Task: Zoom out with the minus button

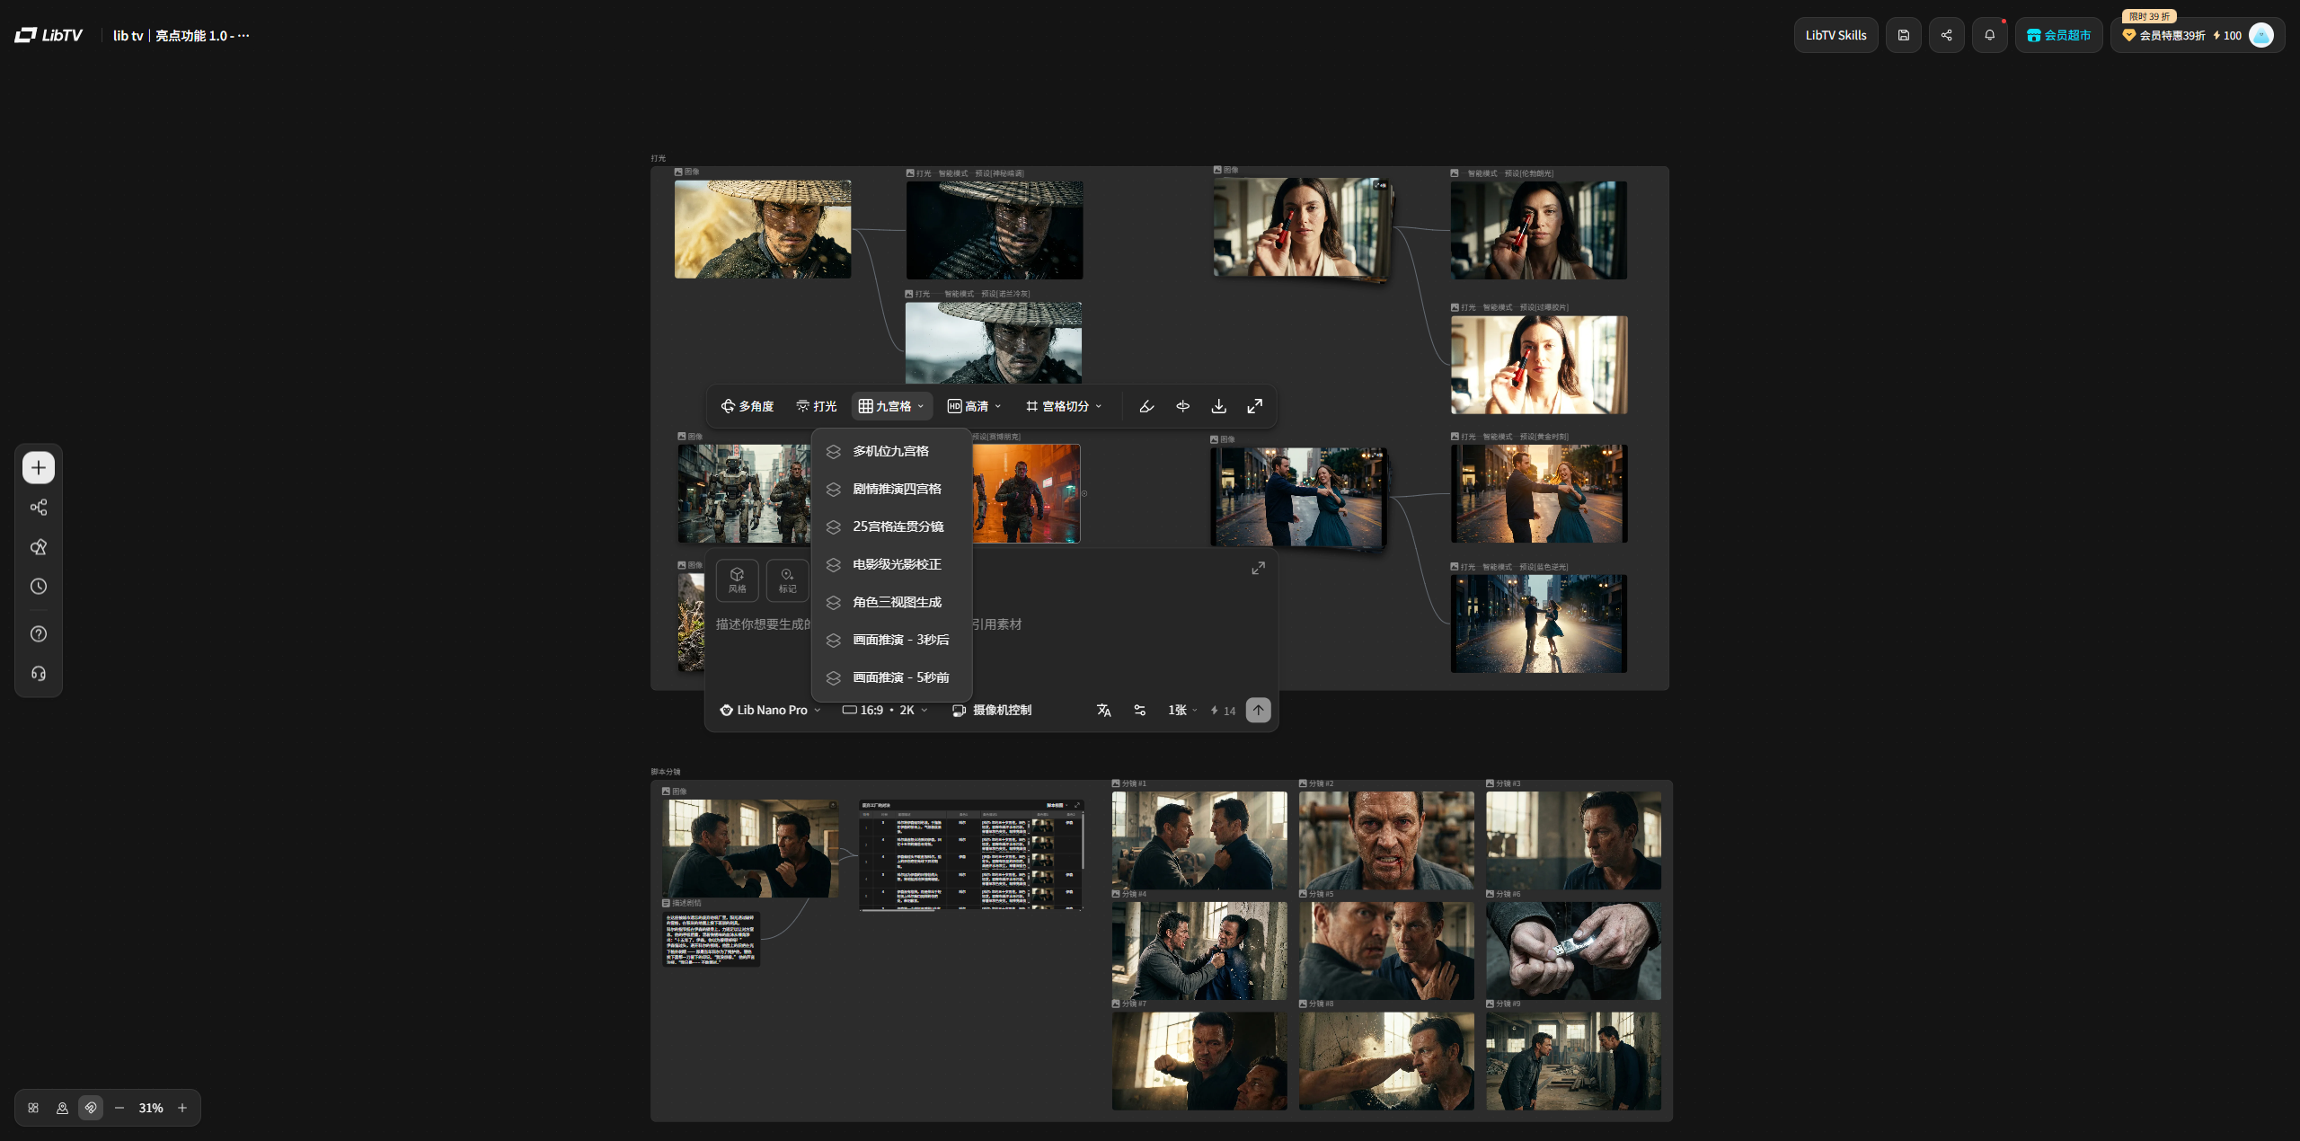Action: click(119, 1108)
